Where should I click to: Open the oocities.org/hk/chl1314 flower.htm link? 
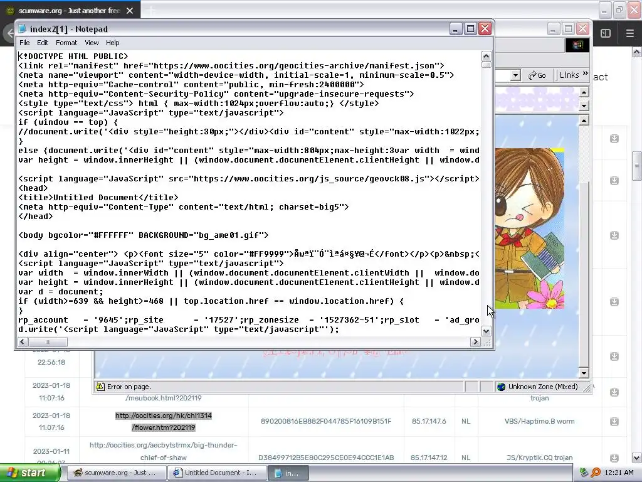(164, 421)
